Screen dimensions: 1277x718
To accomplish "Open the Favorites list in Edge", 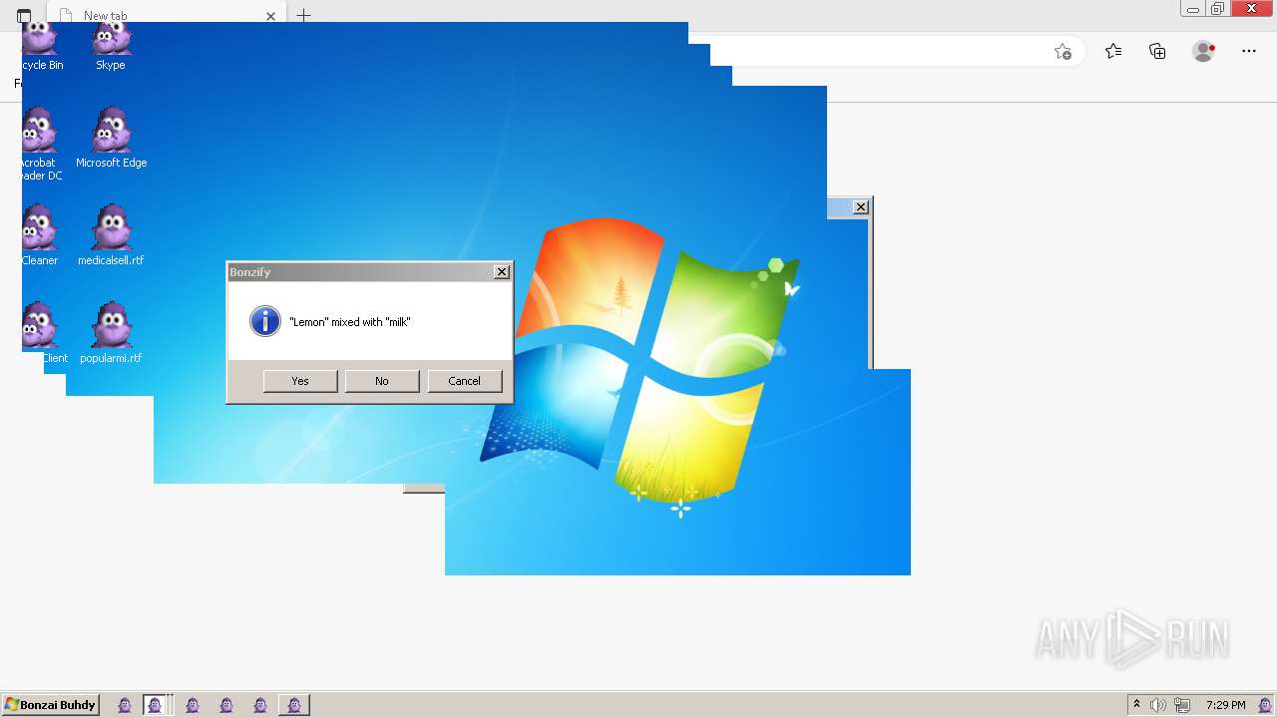I will tap(1113, 51).
